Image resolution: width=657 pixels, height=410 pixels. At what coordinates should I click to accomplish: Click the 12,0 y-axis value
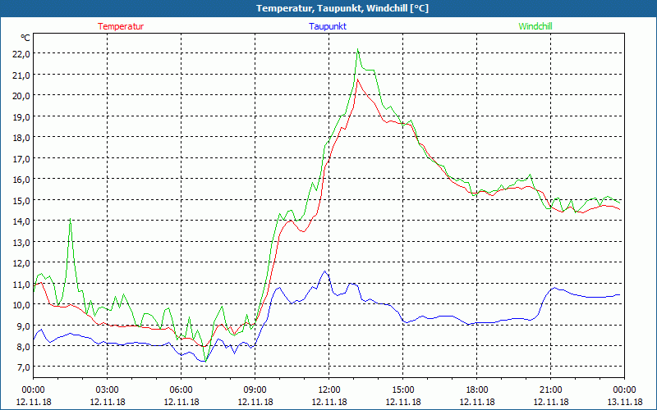21,263
